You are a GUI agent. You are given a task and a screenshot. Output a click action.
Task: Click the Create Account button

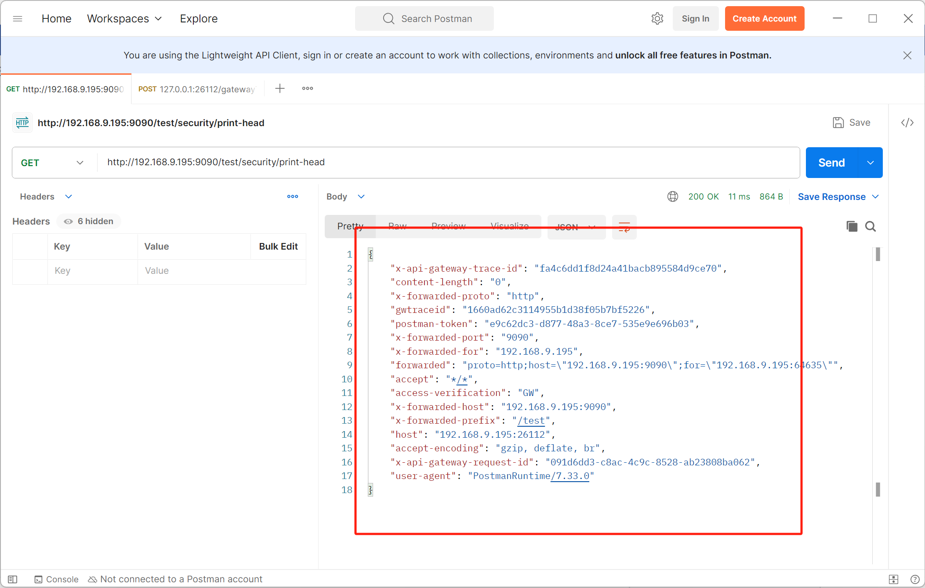[x=764, y=18]
